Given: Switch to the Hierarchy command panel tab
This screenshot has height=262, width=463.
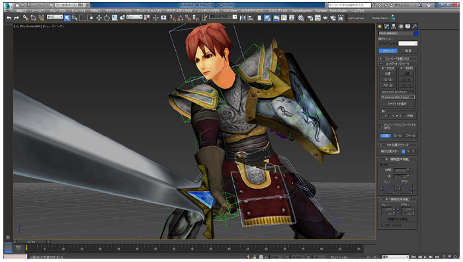Looking at the screenshot, I should (x=394, y=26).
